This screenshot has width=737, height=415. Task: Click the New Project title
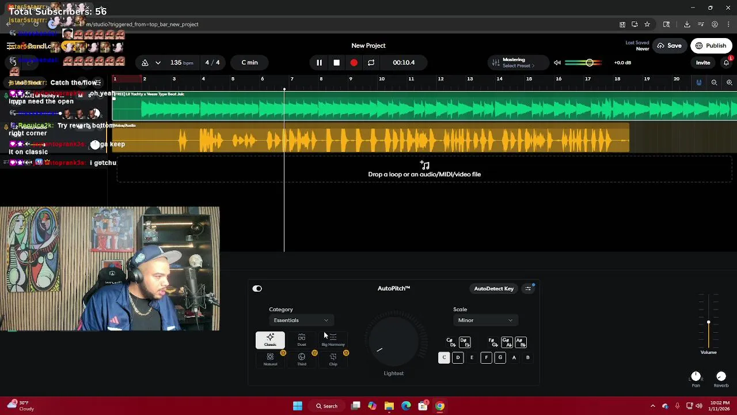(368, 46)
